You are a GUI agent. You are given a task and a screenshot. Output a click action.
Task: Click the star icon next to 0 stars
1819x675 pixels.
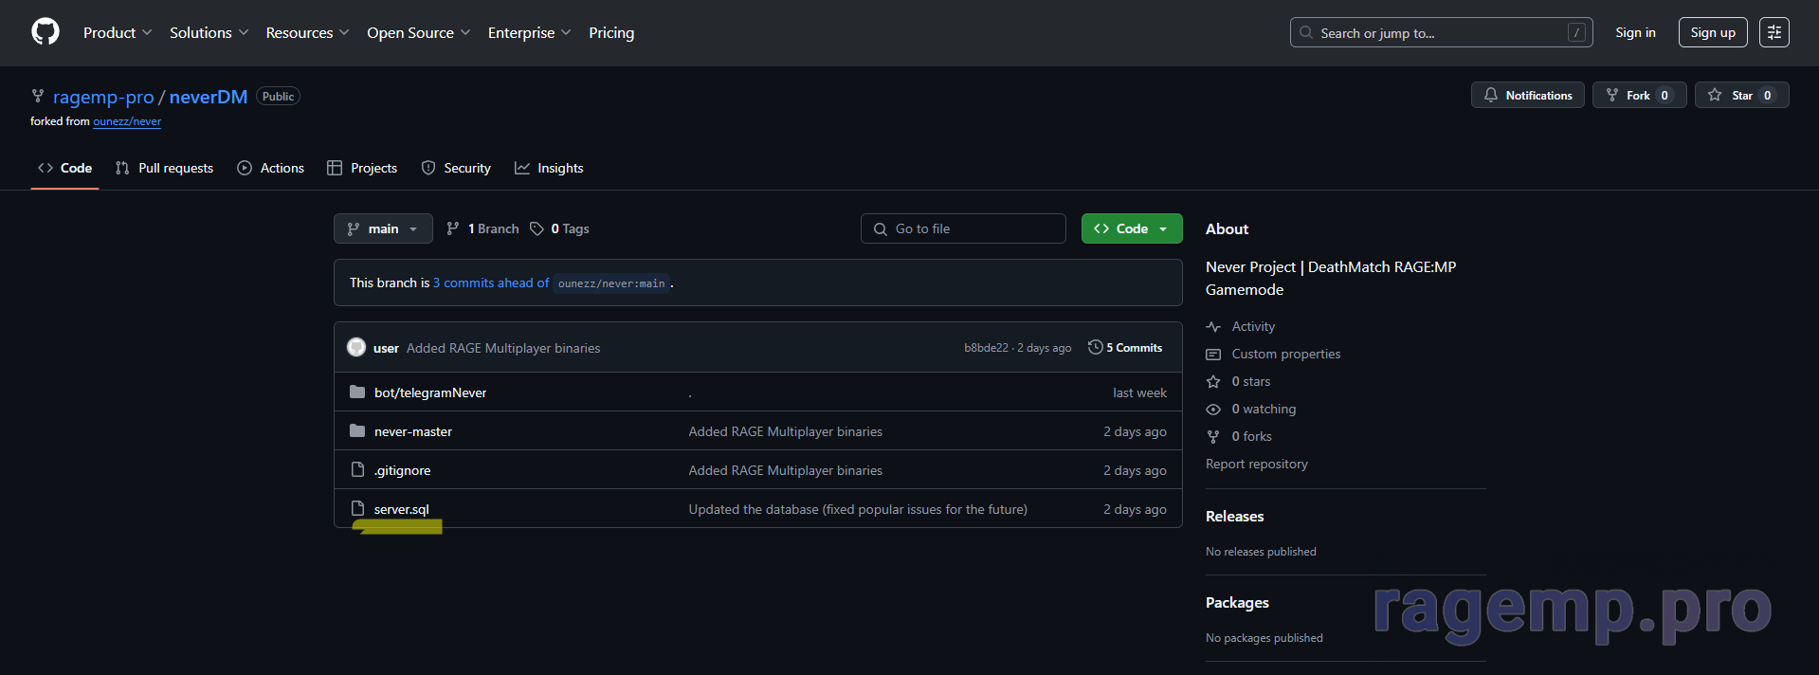[x=1213, y=381]
